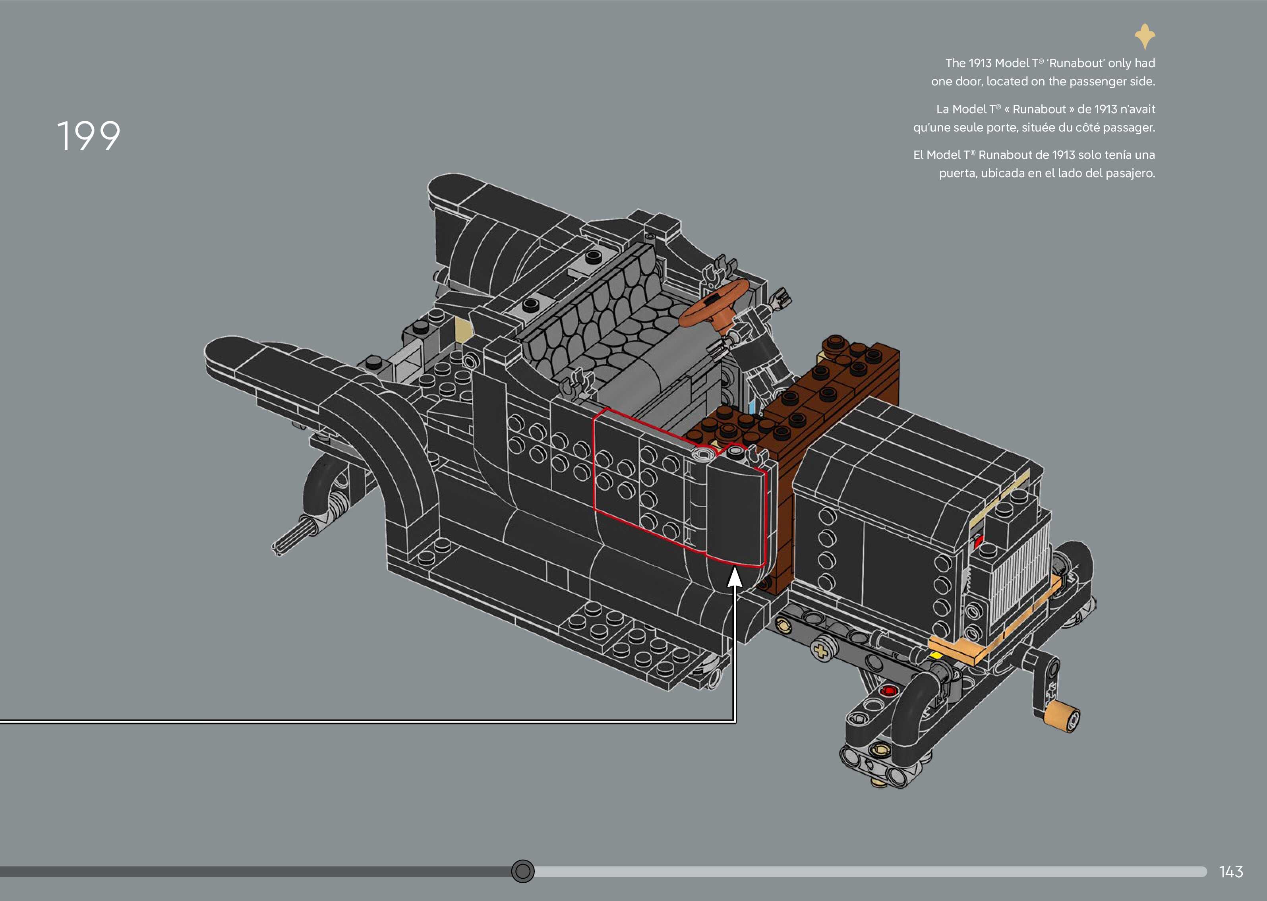Click step number 199
Viewport: 1267px width, 901px height.
coord(89,136)
